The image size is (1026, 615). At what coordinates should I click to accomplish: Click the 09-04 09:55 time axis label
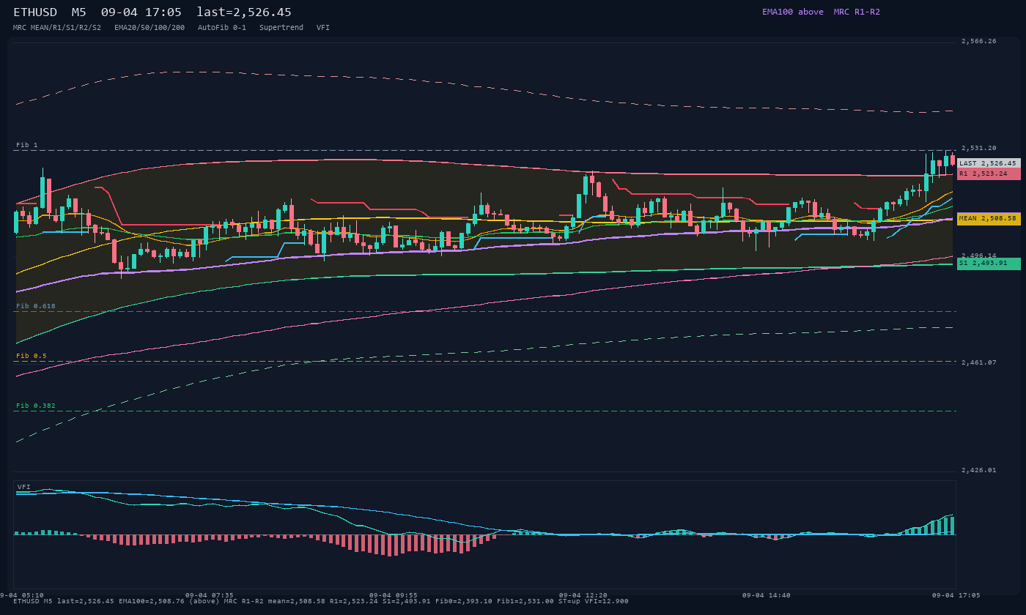[394, 595]
